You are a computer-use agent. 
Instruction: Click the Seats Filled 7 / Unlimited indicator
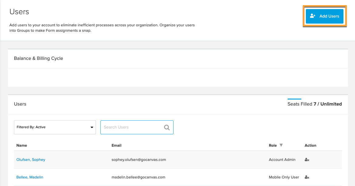click(x=314, y=104)
